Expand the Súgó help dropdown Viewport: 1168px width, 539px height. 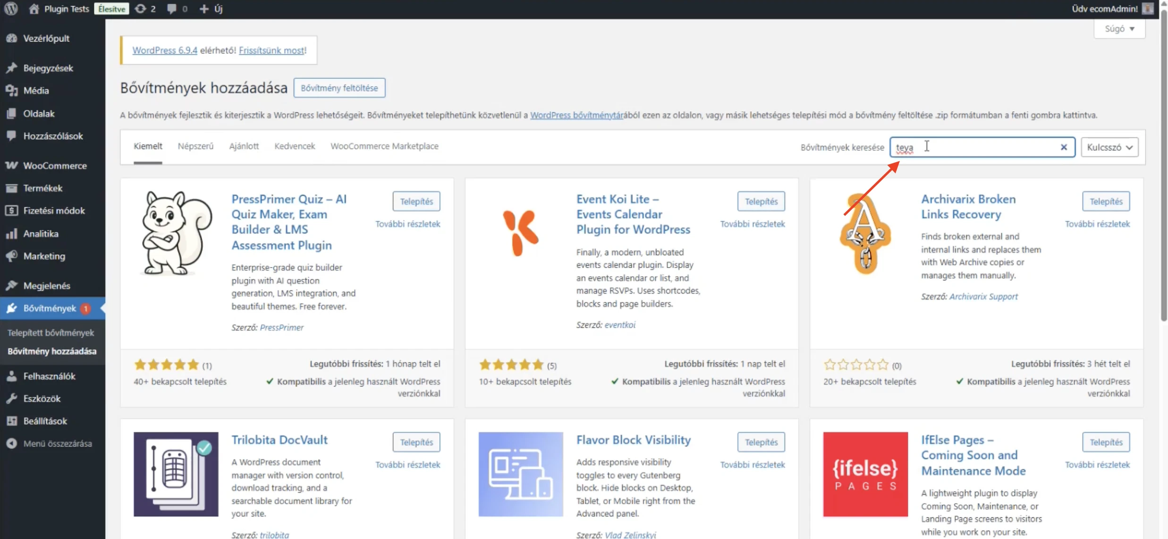pos(1119,29)
